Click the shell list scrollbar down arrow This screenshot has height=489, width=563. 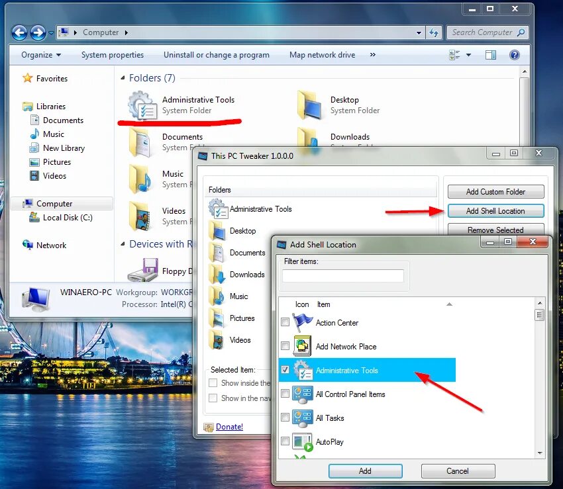540,453
